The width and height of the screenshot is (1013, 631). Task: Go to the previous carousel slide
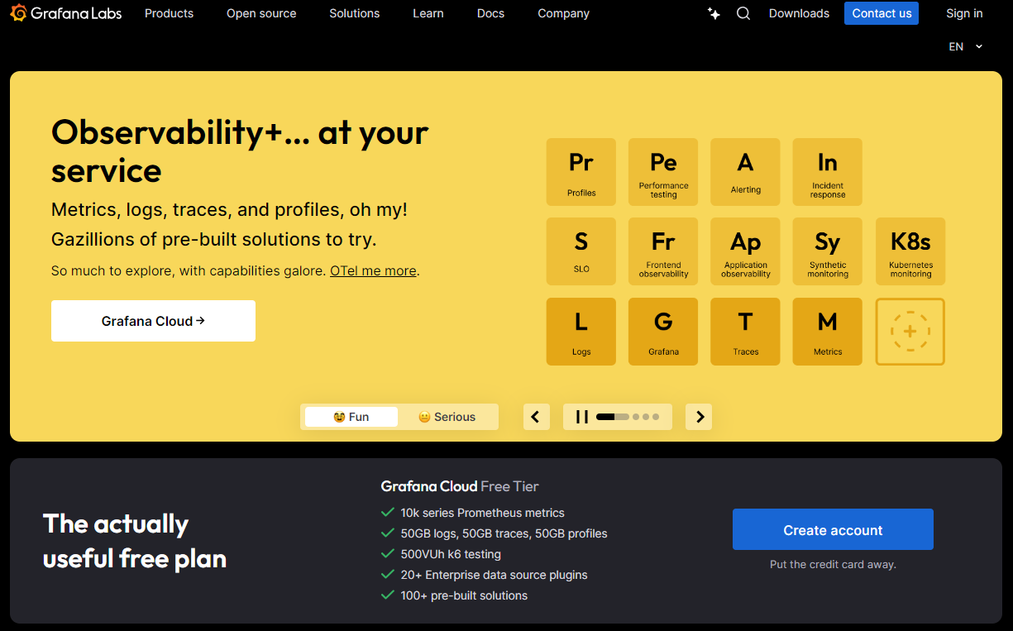[x=536, y=417]
